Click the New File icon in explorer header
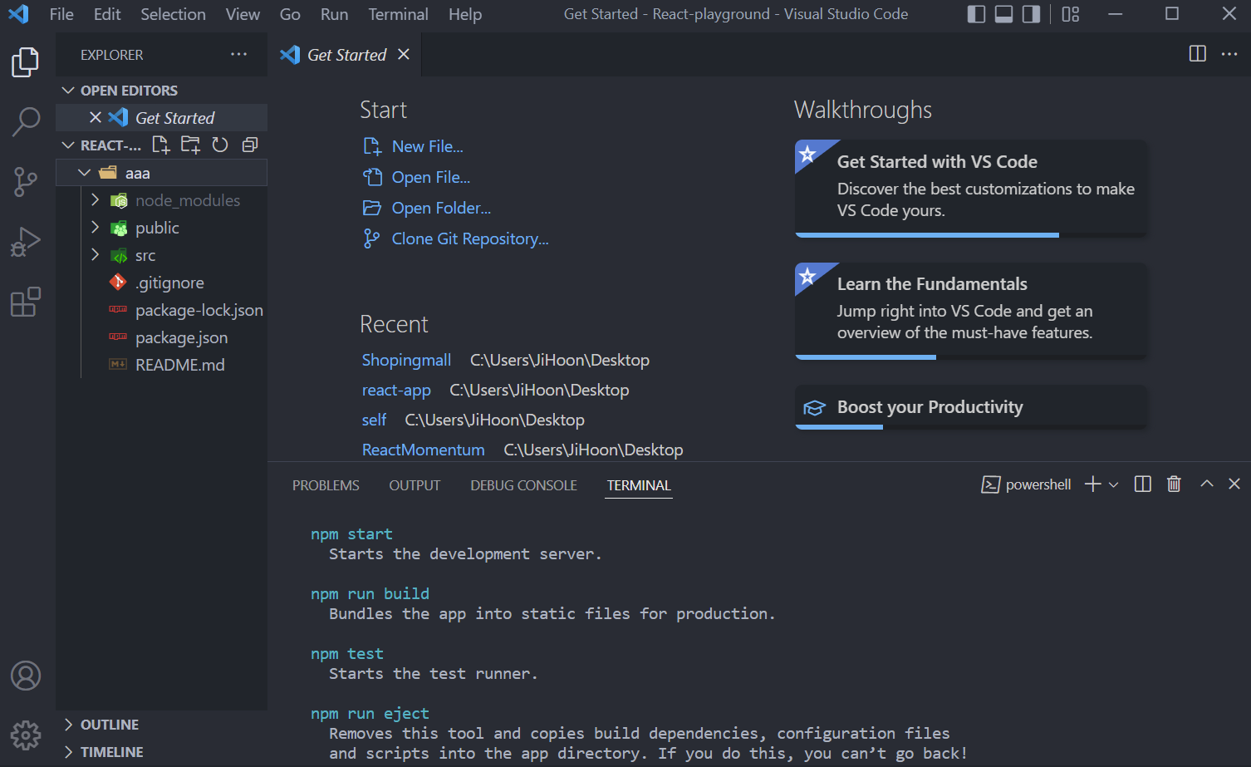Screen dimensions: 1251x767 click(161, 145)
